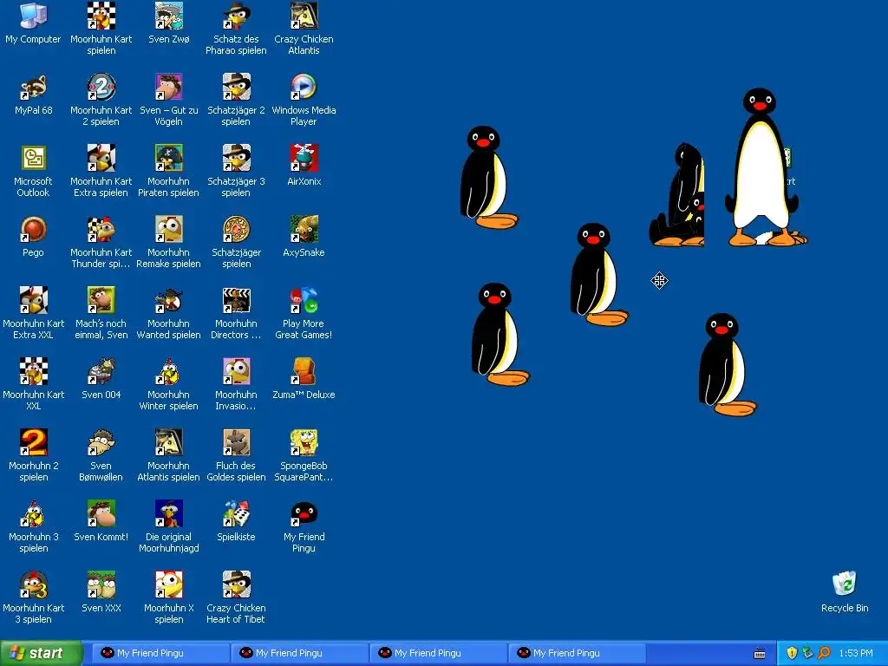Screen dimensions: 888x666
Task: Select the Moorhuhn Atlantis spielen icon
Action: pos(169,442)
